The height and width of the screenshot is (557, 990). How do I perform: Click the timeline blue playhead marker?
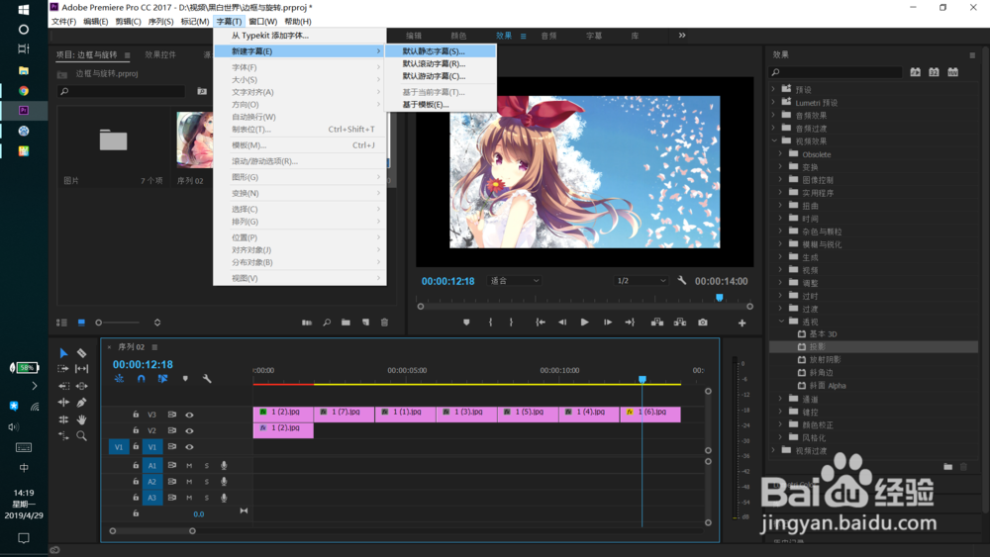(643, 379)
